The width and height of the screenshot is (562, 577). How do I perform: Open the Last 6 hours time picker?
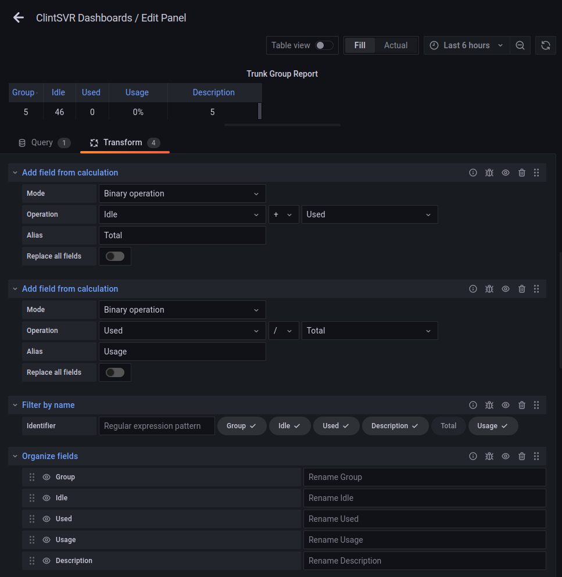[x=467, y=45]
